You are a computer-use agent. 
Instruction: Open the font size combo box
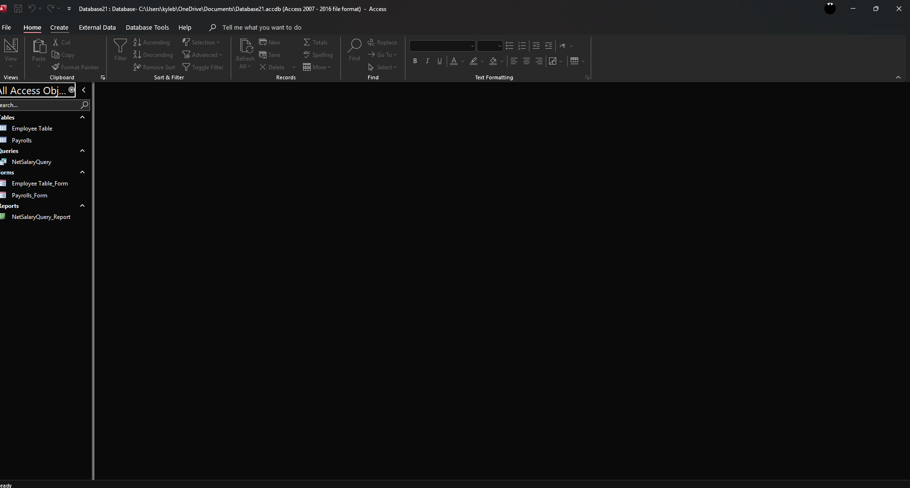490,46
